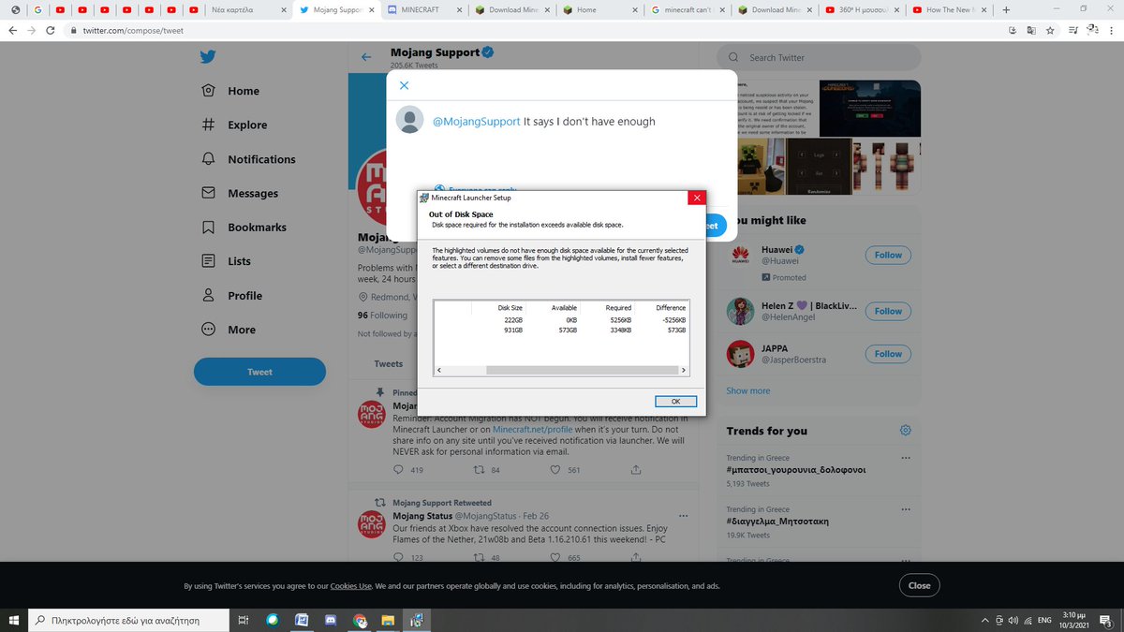
Task: Click the volume speaker tray icon
Action: point(1013,620)
